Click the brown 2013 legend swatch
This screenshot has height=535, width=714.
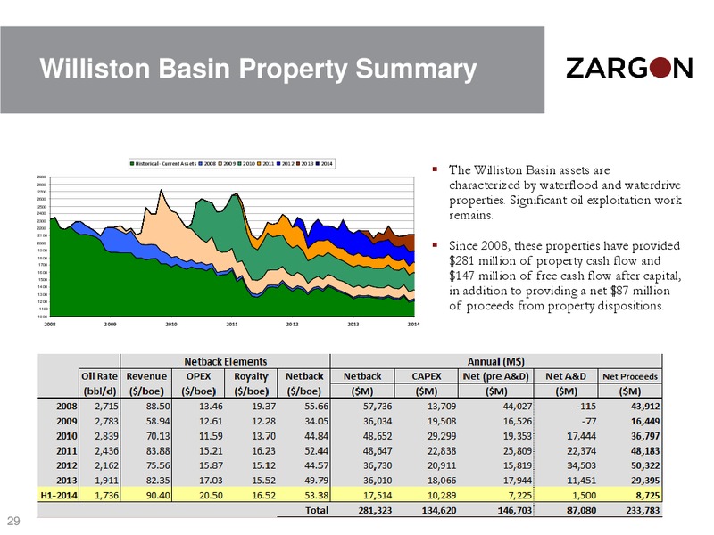[x=298, y=164]
